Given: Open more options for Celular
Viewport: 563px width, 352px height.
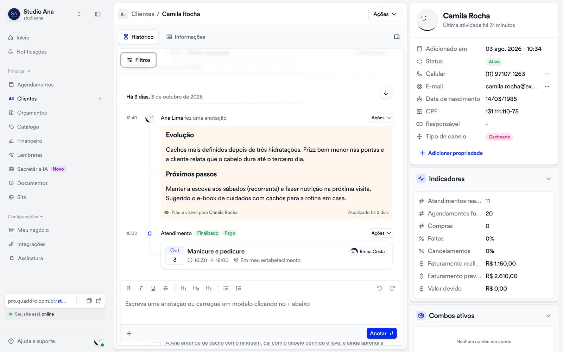Looking at the screenshot, I should coord(547,74).
